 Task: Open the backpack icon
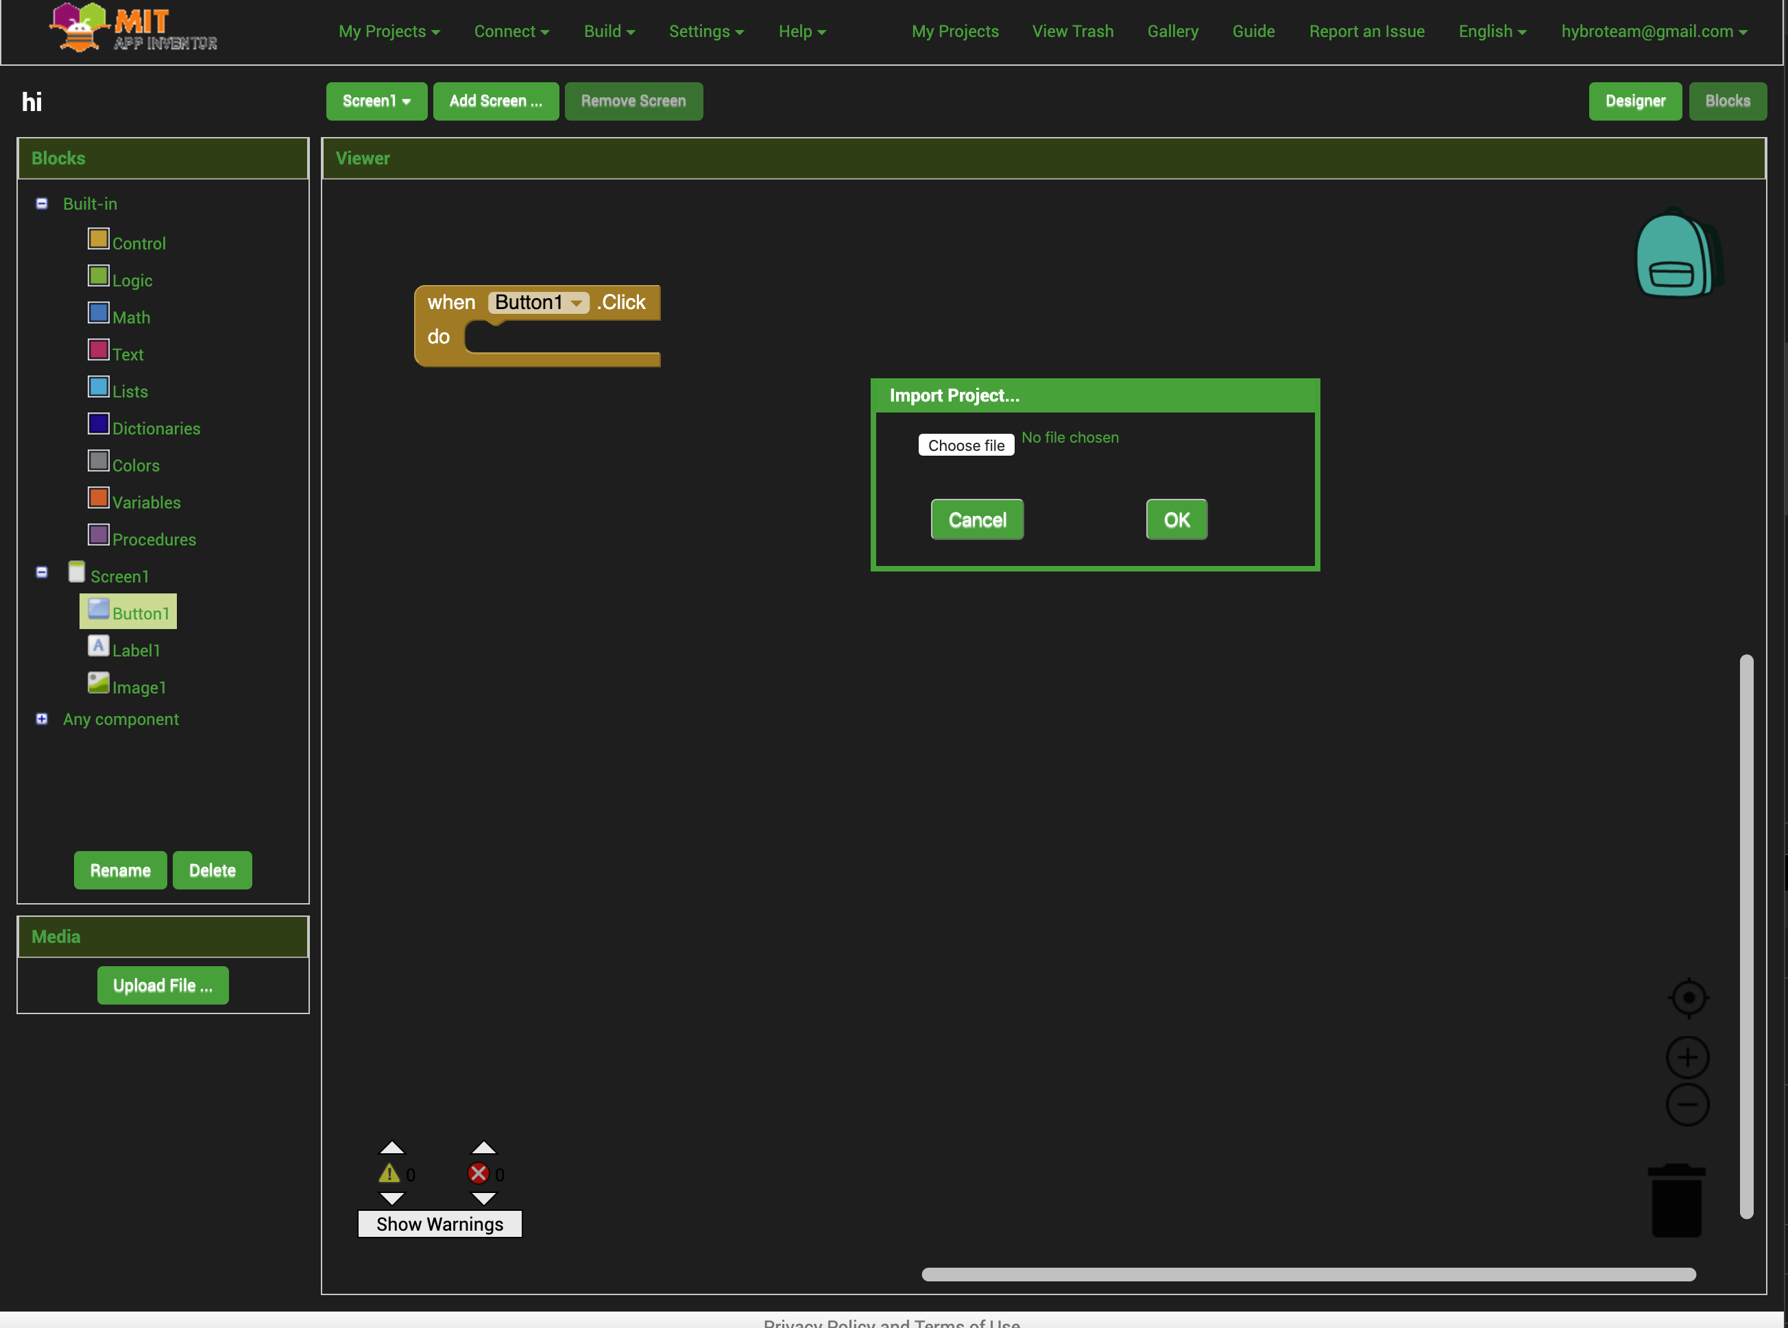click(1678, 255)
